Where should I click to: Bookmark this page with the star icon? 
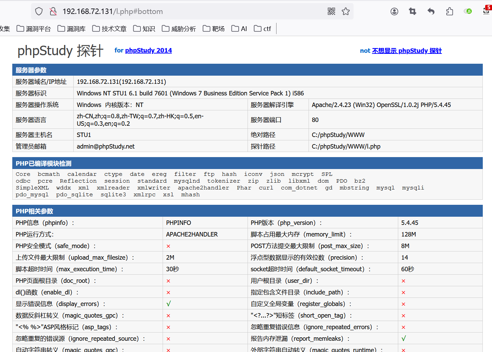[x=346, y=11]
